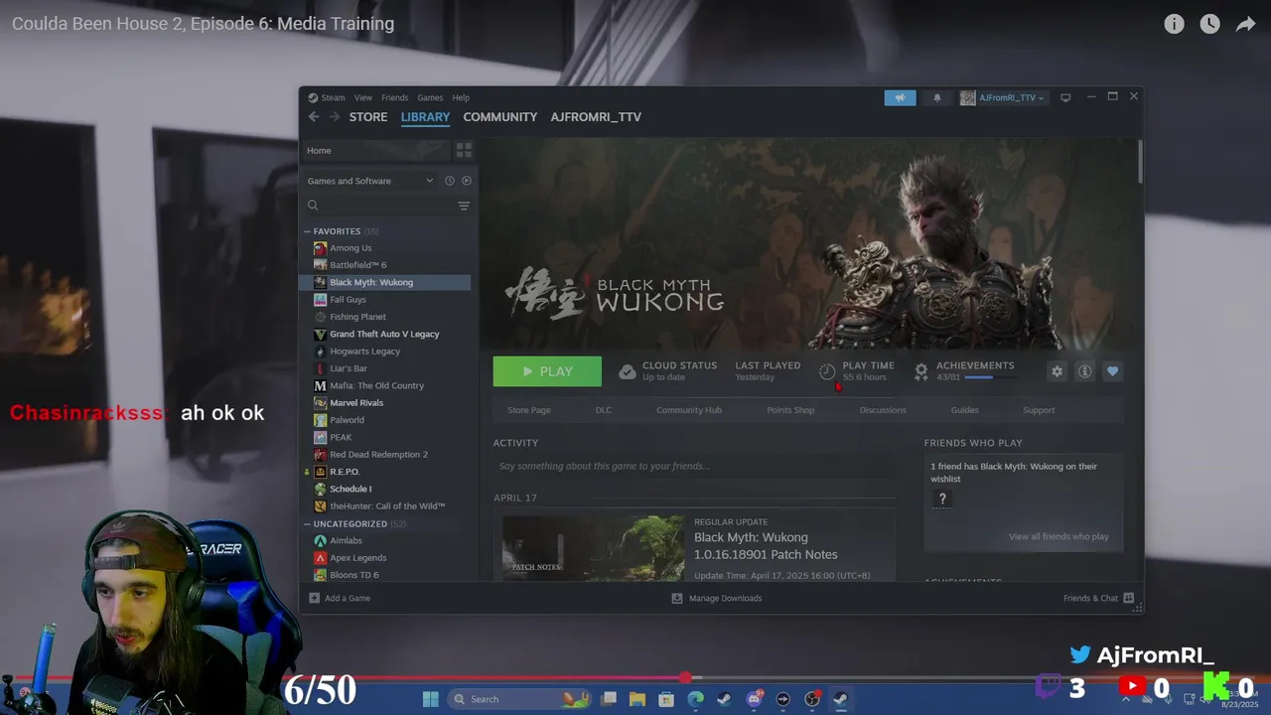Open the DLC link

tap(604, 410)
